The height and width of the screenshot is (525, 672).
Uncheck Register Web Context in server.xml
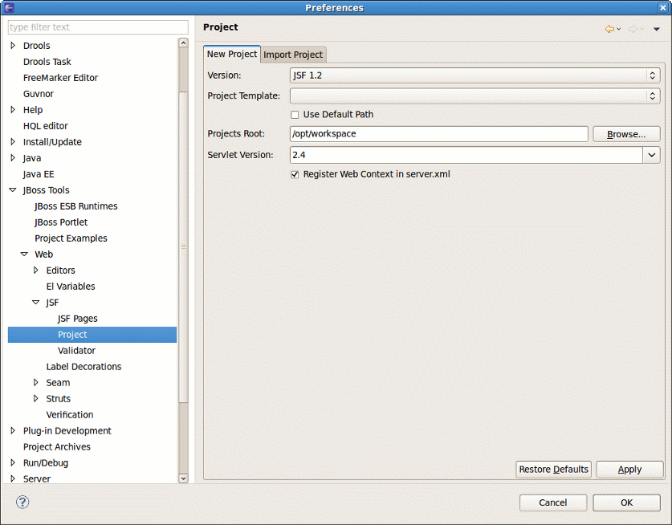click(x=295, y=174)
